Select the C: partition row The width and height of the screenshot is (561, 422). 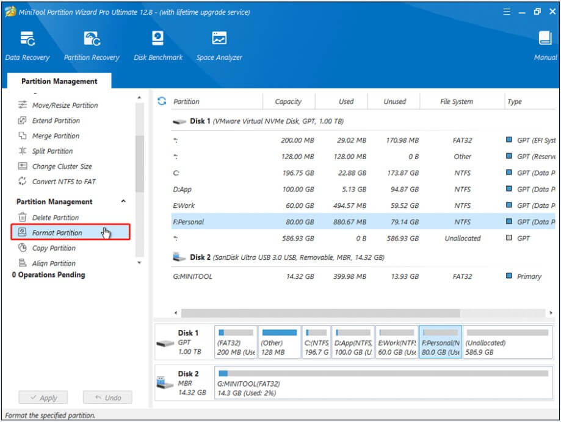(x=363, y=173)
